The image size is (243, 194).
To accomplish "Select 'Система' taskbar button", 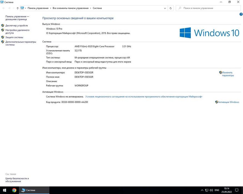I will pos(34,190).
